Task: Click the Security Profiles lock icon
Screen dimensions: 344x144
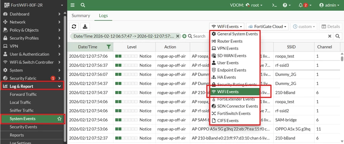Action: pos(5,38)
